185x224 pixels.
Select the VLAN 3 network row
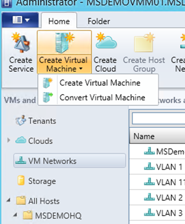click(x=157, y=213)
